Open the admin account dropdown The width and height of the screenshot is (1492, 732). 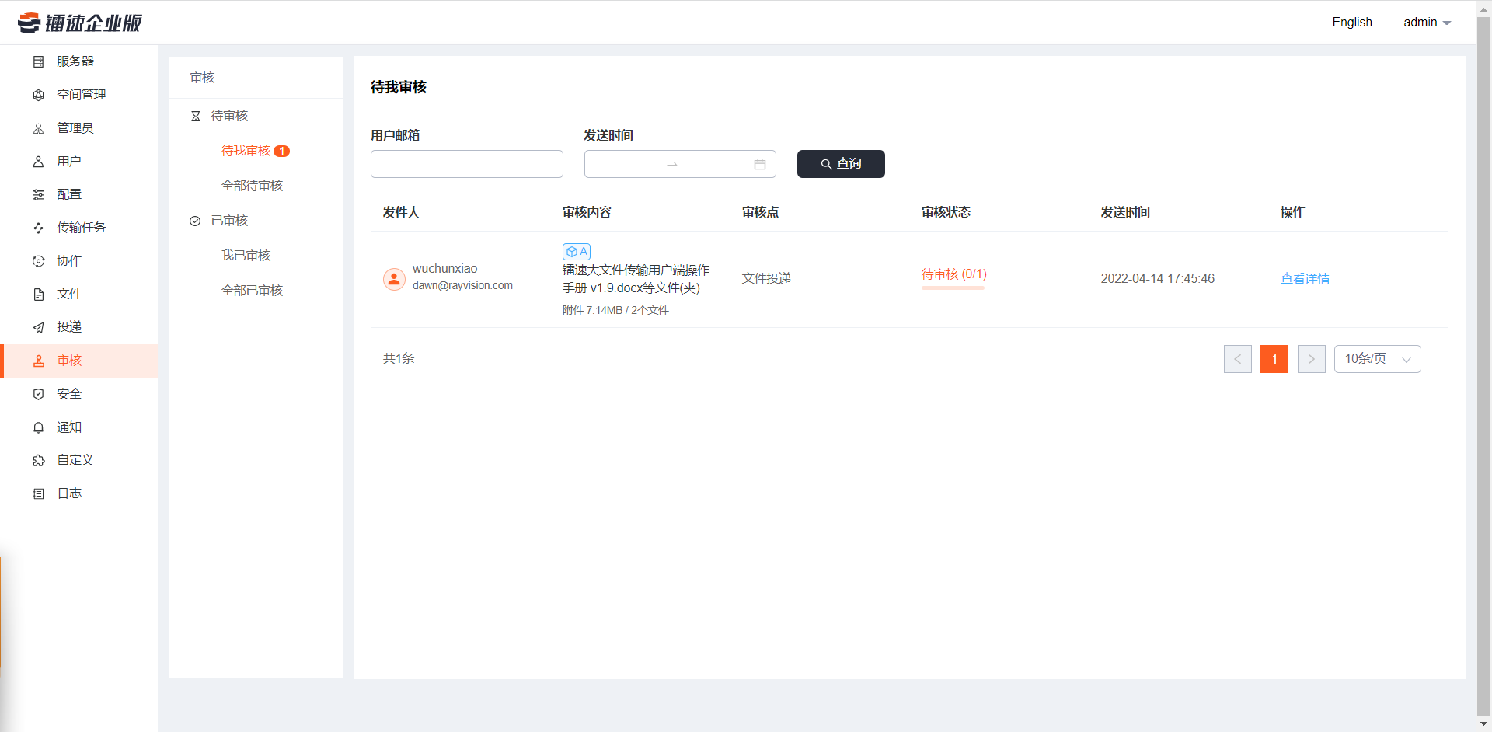[1427, 23]
